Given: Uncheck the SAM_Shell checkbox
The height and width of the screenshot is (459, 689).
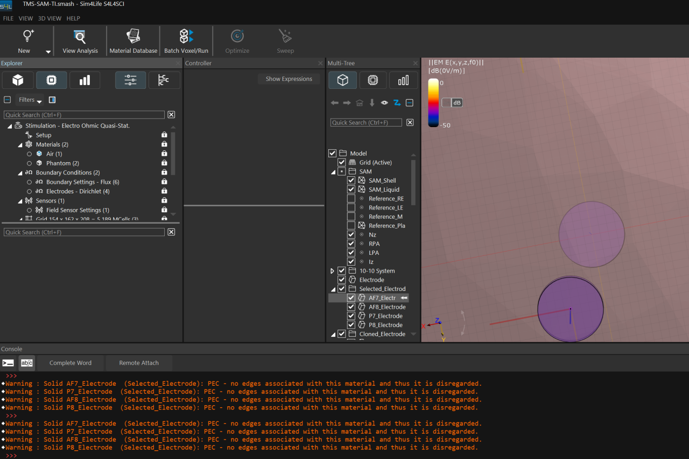Looking at the screenshot, I should [x=351, y=180].
